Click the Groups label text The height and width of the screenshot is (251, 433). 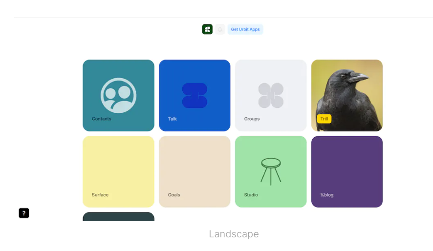(x=252, y=119)
